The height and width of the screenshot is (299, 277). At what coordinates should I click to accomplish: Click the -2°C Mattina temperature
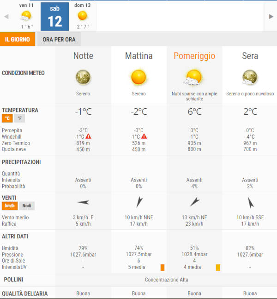(x=139, y=111)
